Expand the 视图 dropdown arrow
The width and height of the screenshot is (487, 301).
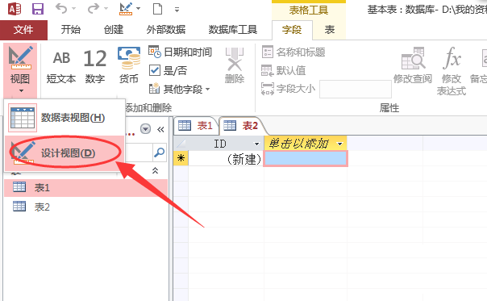[21, 91]
